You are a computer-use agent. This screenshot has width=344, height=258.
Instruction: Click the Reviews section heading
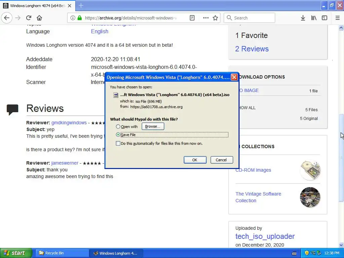click(45, 109)
